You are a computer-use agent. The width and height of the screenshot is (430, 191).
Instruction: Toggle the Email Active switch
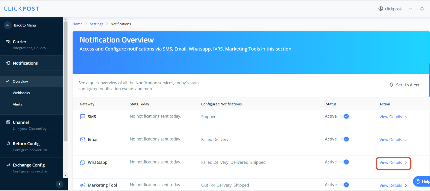tap(344, 139)
